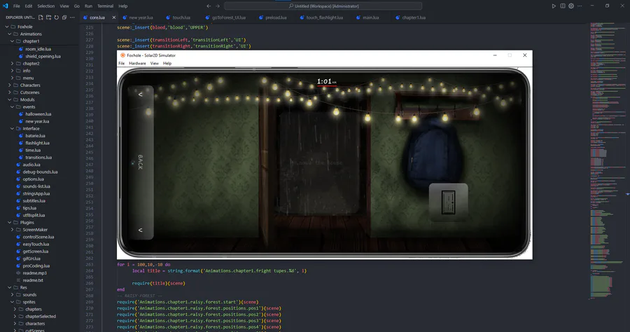630x332 pixels.
Task: Open debug-bounds.lua in Explorer
Action: tap(40, 172)
